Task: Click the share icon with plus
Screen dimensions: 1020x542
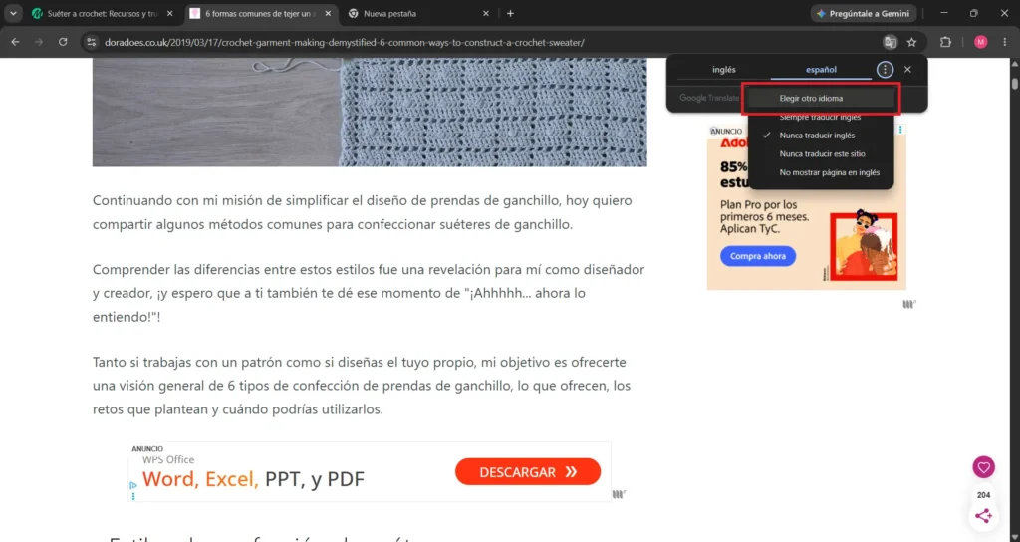Action: click(983, 516)
